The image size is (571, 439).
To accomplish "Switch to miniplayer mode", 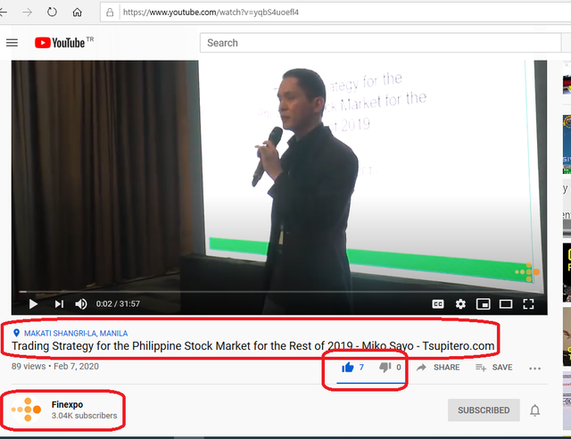I will (484, 304).
